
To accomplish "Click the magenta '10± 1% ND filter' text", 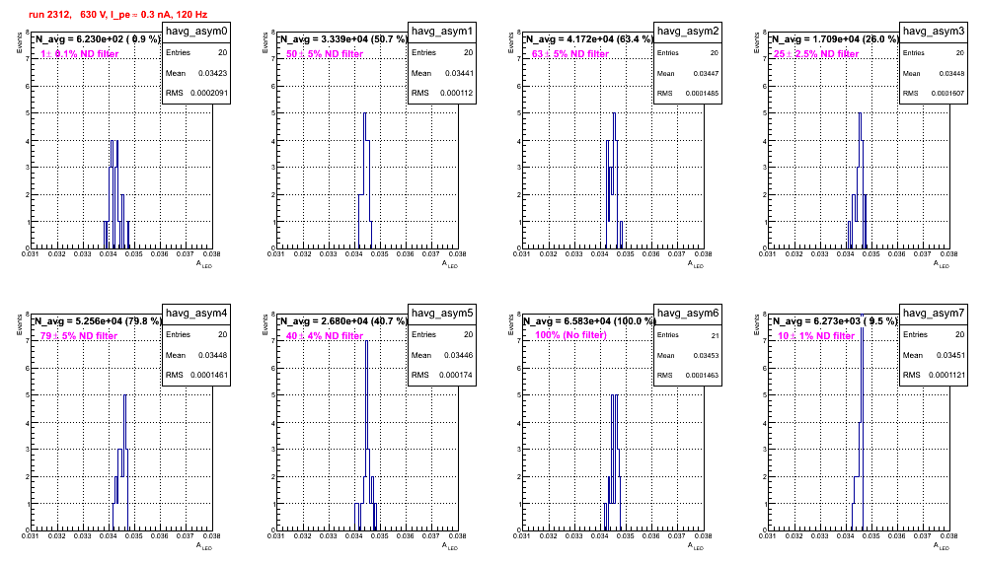I will (816, 336).
